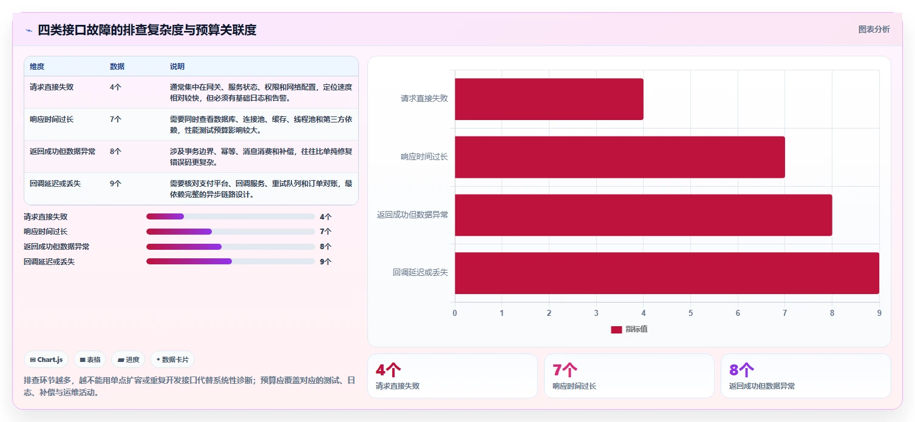Click the 回调延迟或丢失 progress bar

pyautogui.click(x=231, y=261)
